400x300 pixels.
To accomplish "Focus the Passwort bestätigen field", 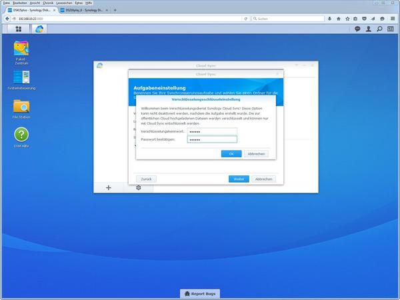I will (212, 139).
